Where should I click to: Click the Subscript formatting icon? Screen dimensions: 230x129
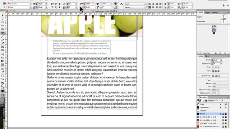pyautogui.click(x=56, y=7)
